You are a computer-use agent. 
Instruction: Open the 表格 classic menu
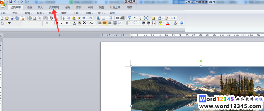(89, 13)
